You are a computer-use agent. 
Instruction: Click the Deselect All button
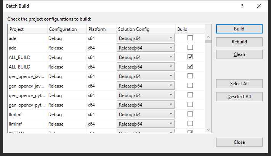pos(239,97)
